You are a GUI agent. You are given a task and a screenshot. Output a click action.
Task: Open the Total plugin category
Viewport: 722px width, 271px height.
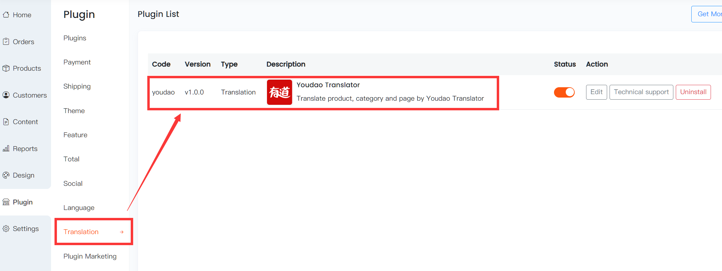71,159
